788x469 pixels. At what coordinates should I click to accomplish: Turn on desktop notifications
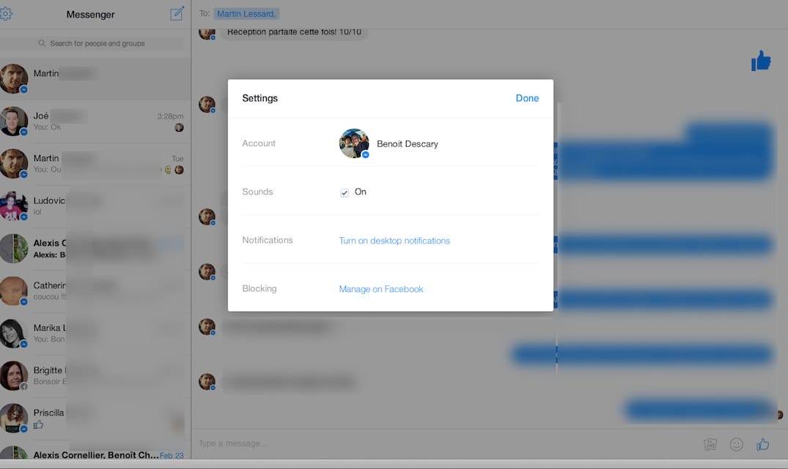pyautogui.click(x=394, y=240)
